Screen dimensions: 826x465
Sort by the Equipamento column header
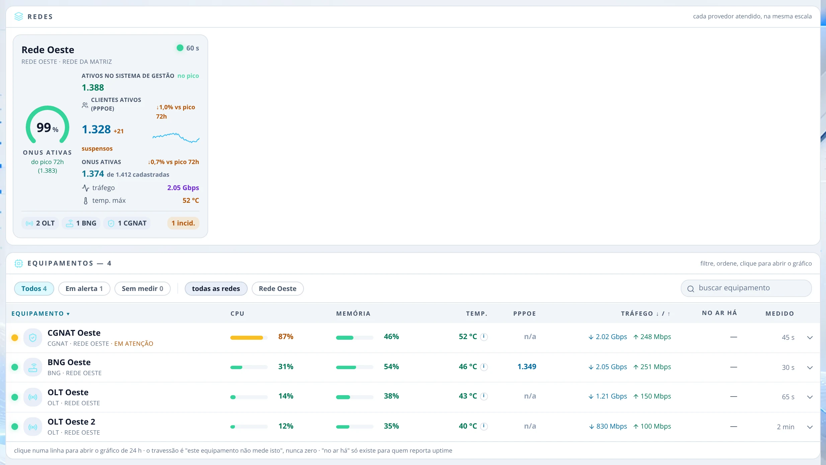tap(40, 314)
